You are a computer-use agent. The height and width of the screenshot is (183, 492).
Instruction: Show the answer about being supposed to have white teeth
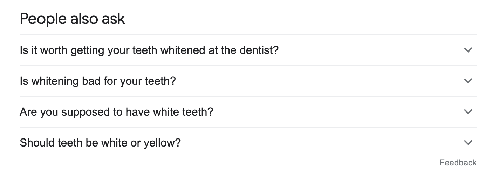pos(116,112)
